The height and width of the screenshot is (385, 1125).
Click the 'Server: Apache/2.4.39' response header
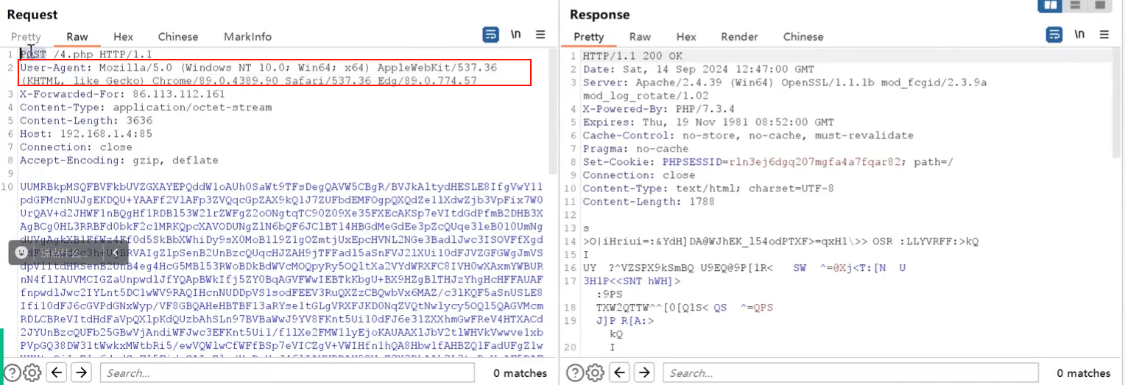pos(785,88)
